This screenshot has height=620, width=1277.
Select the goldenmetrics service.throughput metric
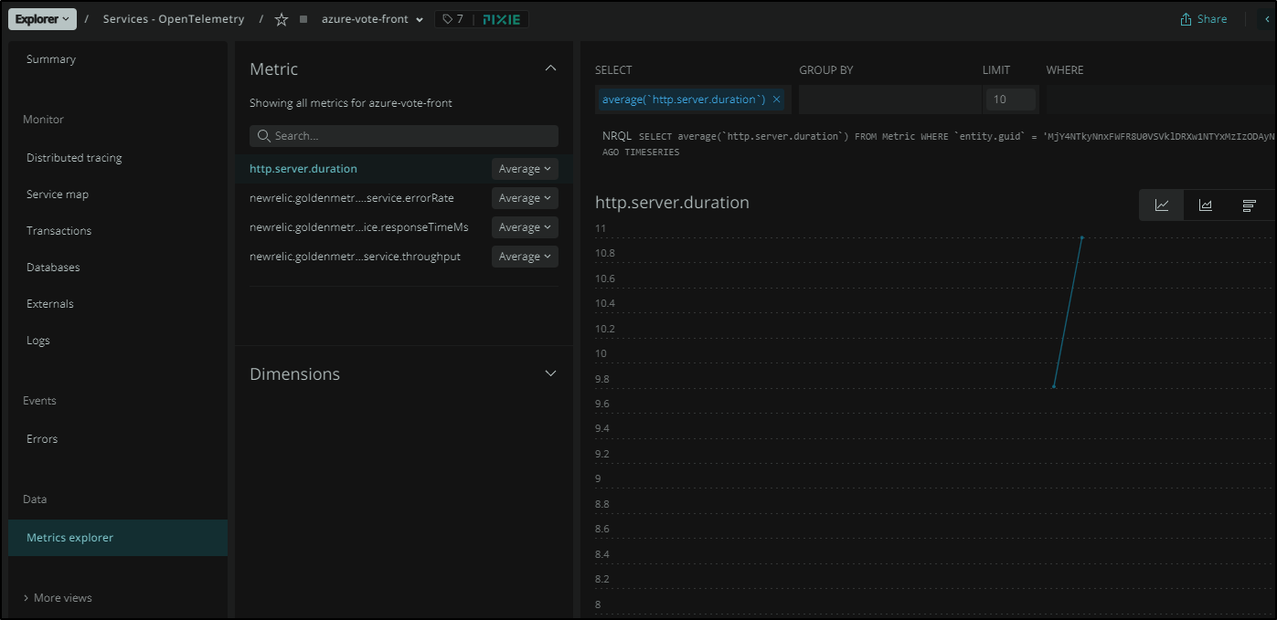click(356, 257)
